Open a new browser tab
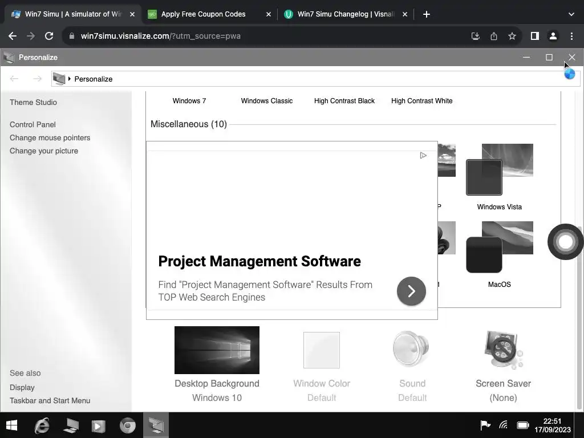The height and width of the screenshot is (438, 584). coord(427,14)
